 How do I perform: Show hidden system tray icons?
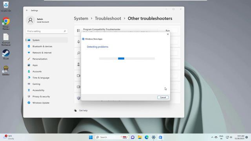[x=212, y=137]
